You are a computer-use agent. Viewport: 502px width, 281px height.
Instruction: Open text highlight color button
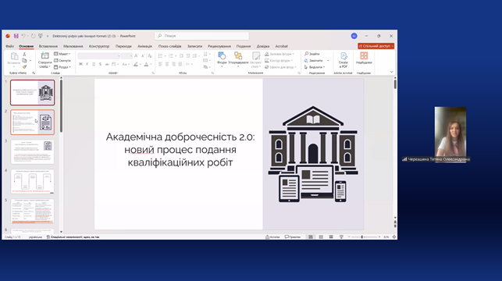[136, 64]
